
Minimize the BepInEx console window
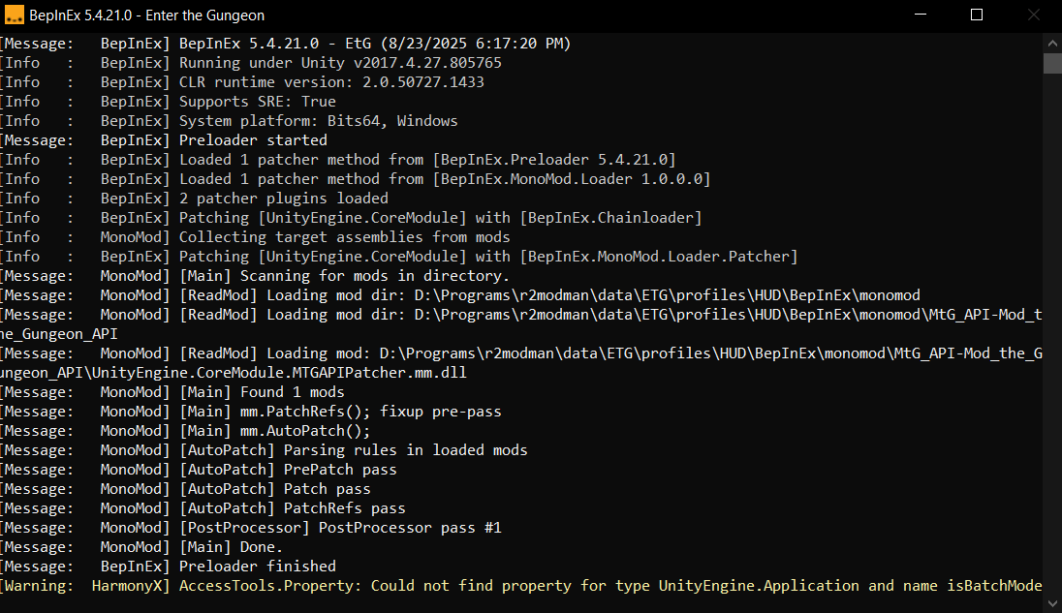[x=920, y=15]
